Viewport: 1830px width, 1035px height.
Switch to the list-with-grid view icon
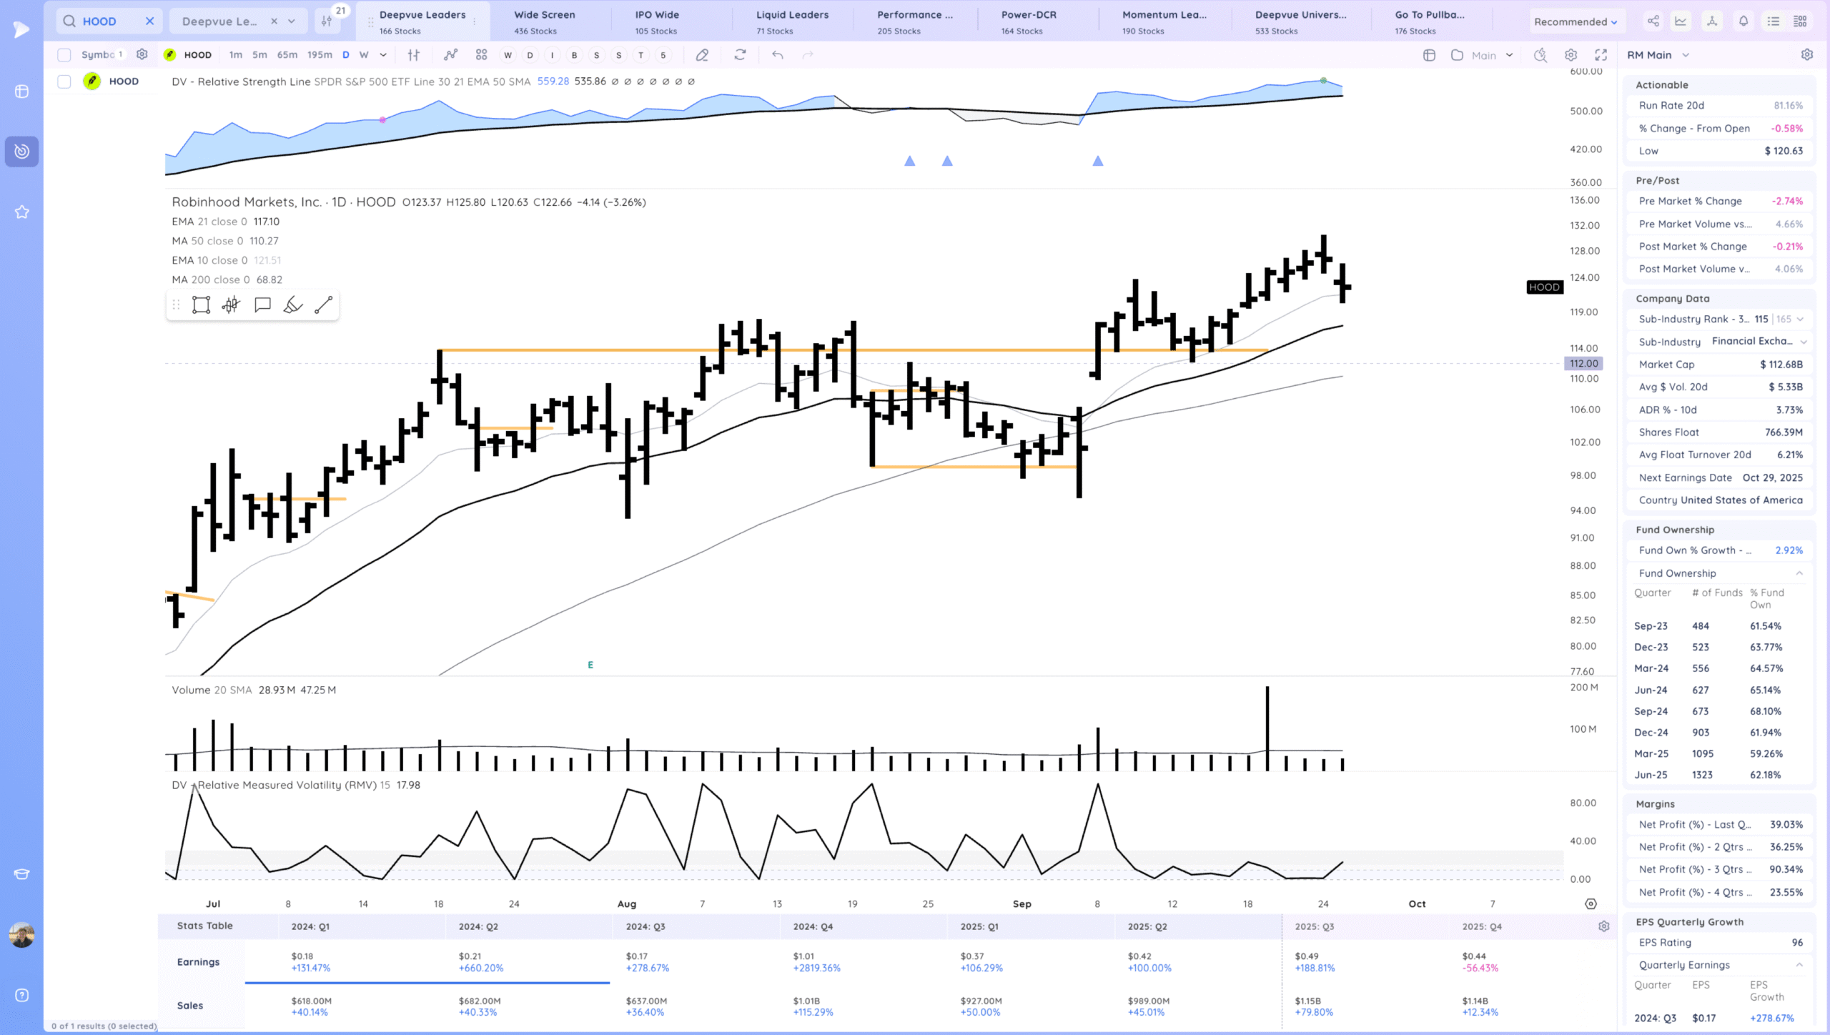[1800, 21]
